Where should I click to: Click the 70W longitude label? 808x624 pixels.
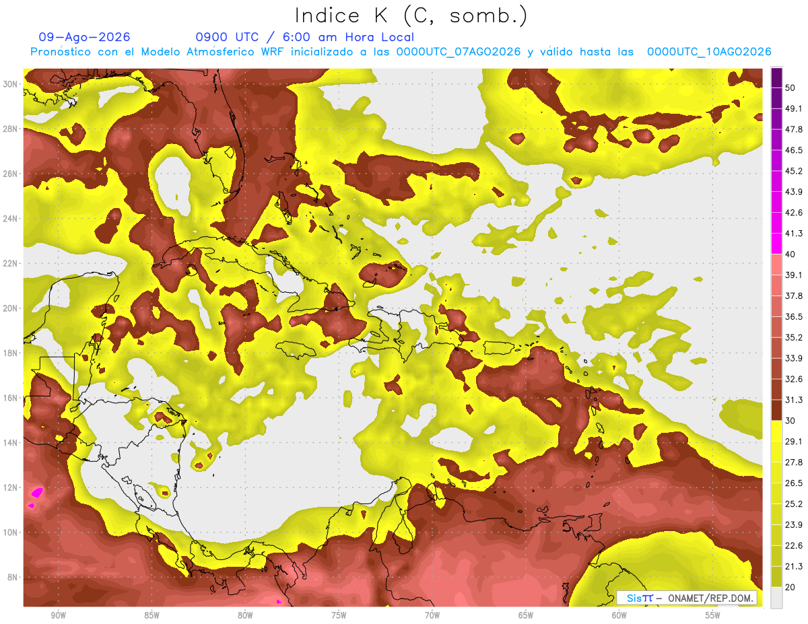(x=432, y=615)
